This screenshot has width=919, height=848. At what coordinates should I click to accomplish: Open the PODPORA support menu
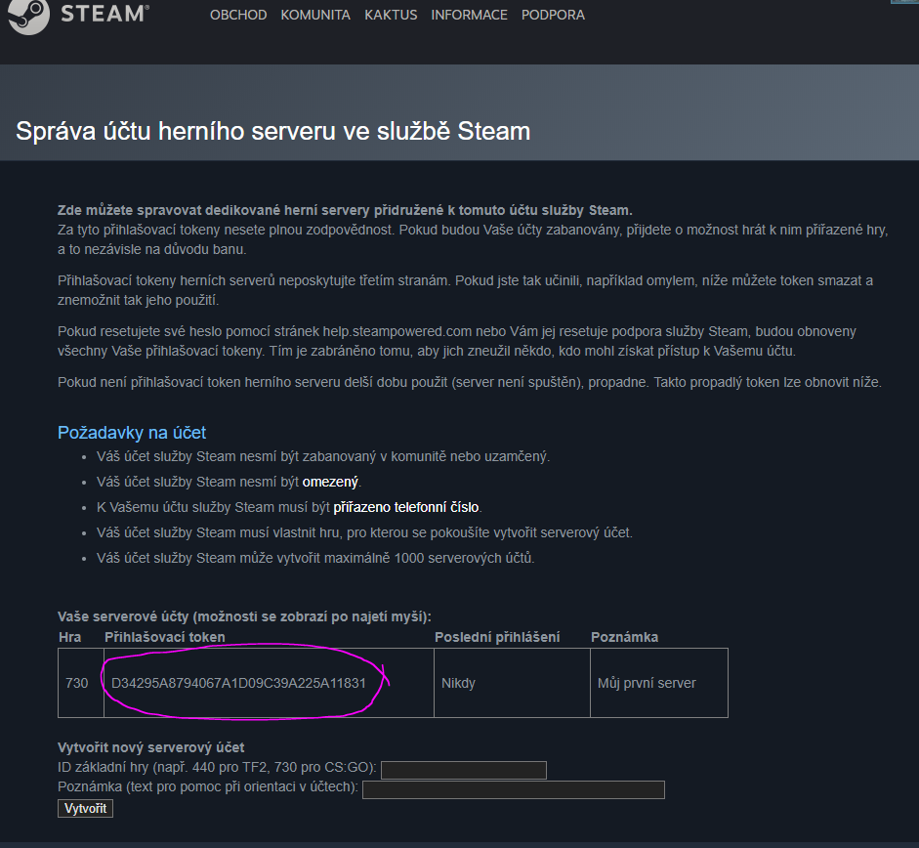coord(554,15)
